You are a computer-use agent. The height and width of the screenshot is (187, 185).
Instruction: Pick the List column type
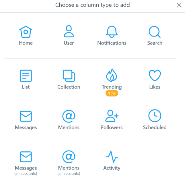(x=26, y=76)
